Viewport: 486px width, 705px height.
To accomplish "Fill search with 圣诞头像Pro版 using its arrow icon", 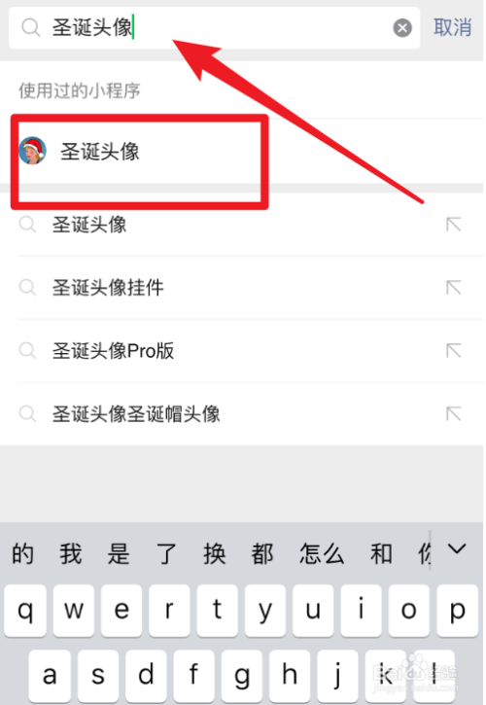I will pyautogui.click(x=454, y=351).
